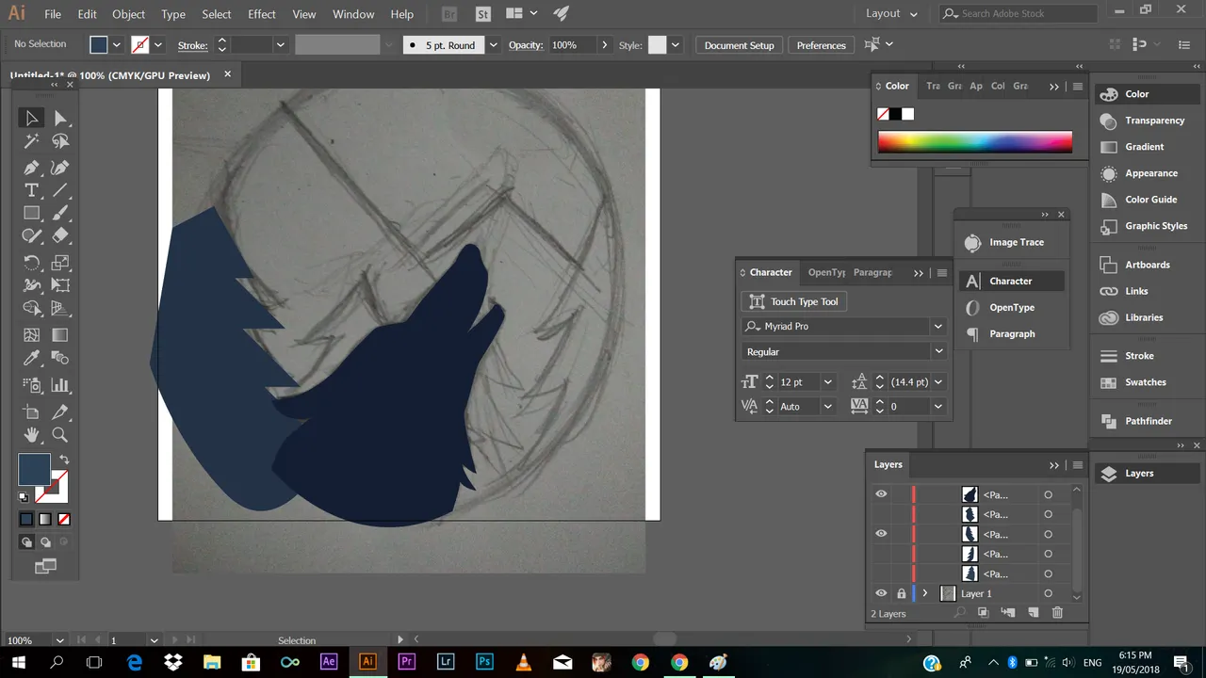Set fill to None in toolbox
The image size is (1206, 678).
[64, 519]
